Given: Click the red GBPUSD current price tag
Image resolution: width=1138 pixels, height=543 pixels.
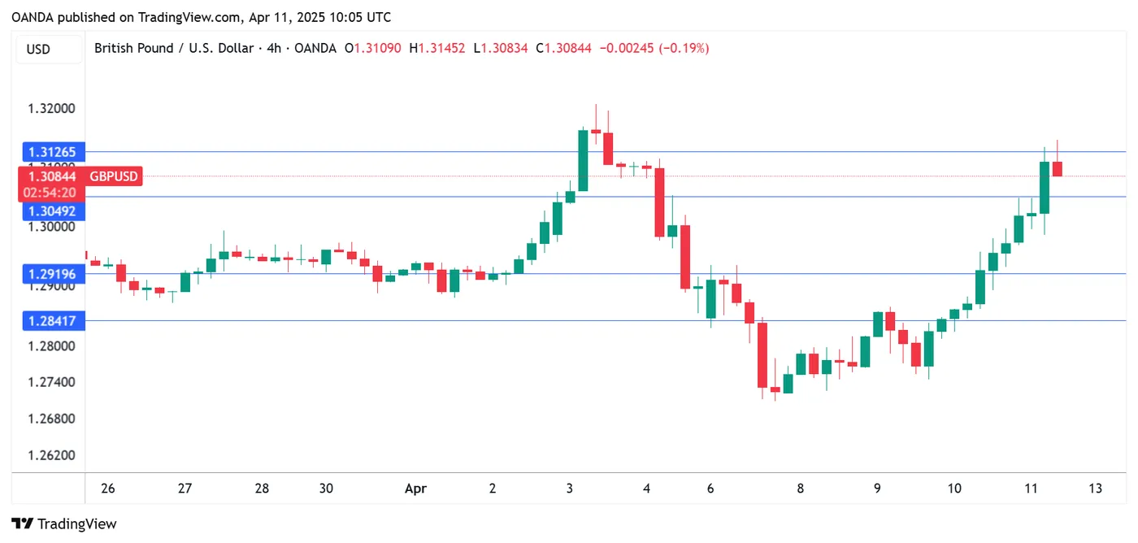Looking at the screenshot, I should pos(114,176).
